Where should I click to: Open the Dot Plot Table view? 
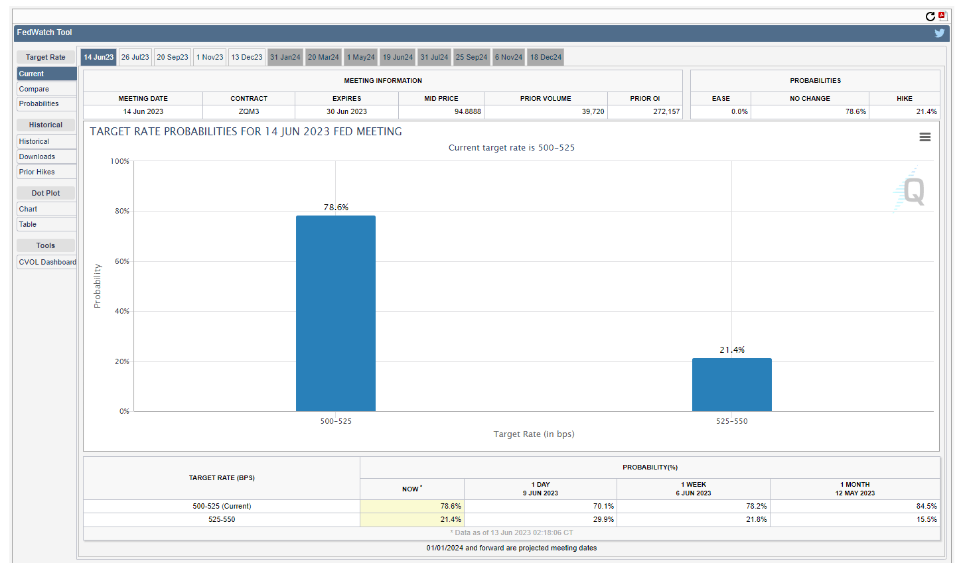click(x=46, y=224)
